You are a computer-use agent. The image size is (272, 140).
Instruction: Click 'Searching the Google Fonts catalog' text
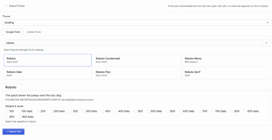pos(24,50)
